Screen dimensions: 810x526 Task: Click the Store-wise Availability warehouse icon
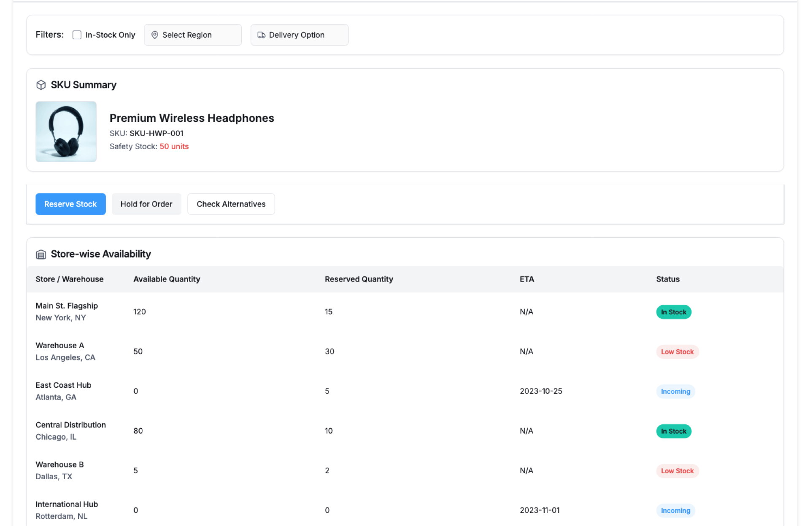click(x=41, y=254)
